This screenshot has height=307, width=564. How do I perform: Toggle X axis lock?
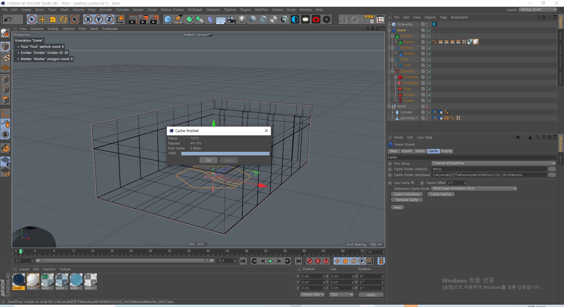pyautogui.click(x=88, y=20)
